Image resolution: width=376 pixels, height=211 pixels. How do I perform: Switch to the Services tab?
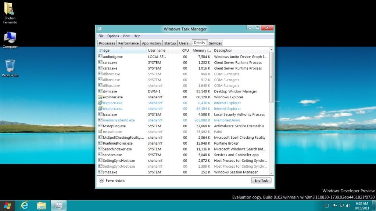coord(215,43)
